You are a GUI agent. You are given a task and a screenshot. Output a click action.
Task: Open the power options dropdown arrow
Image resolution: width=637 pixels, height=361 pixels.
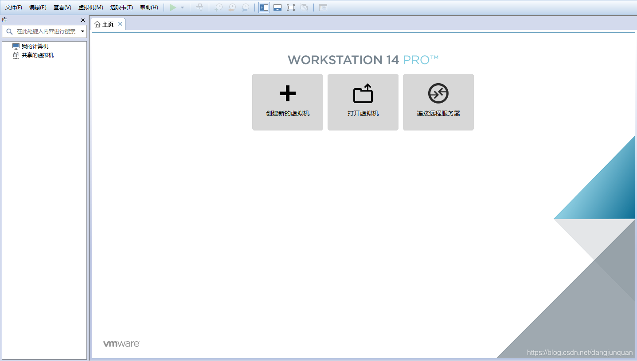pyautogui.click(x=182, y=8)
